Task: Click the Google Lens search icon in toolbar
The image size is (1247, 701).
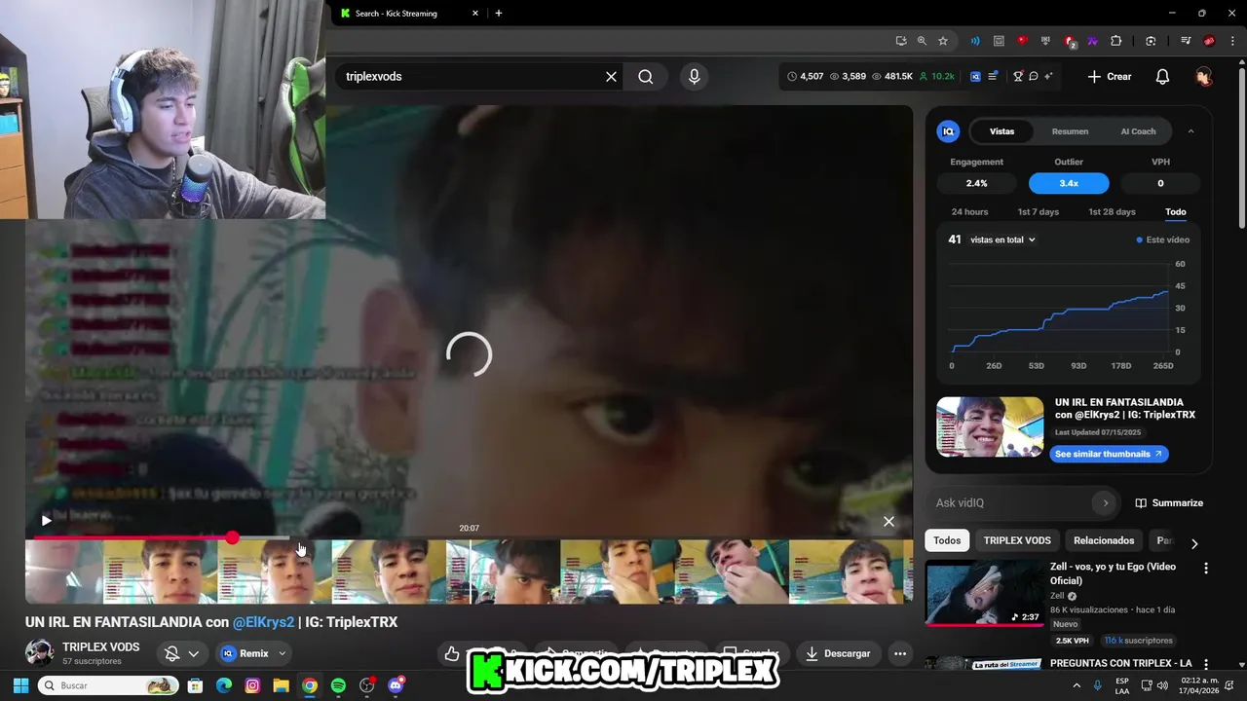Action: tap(1151, 41)
